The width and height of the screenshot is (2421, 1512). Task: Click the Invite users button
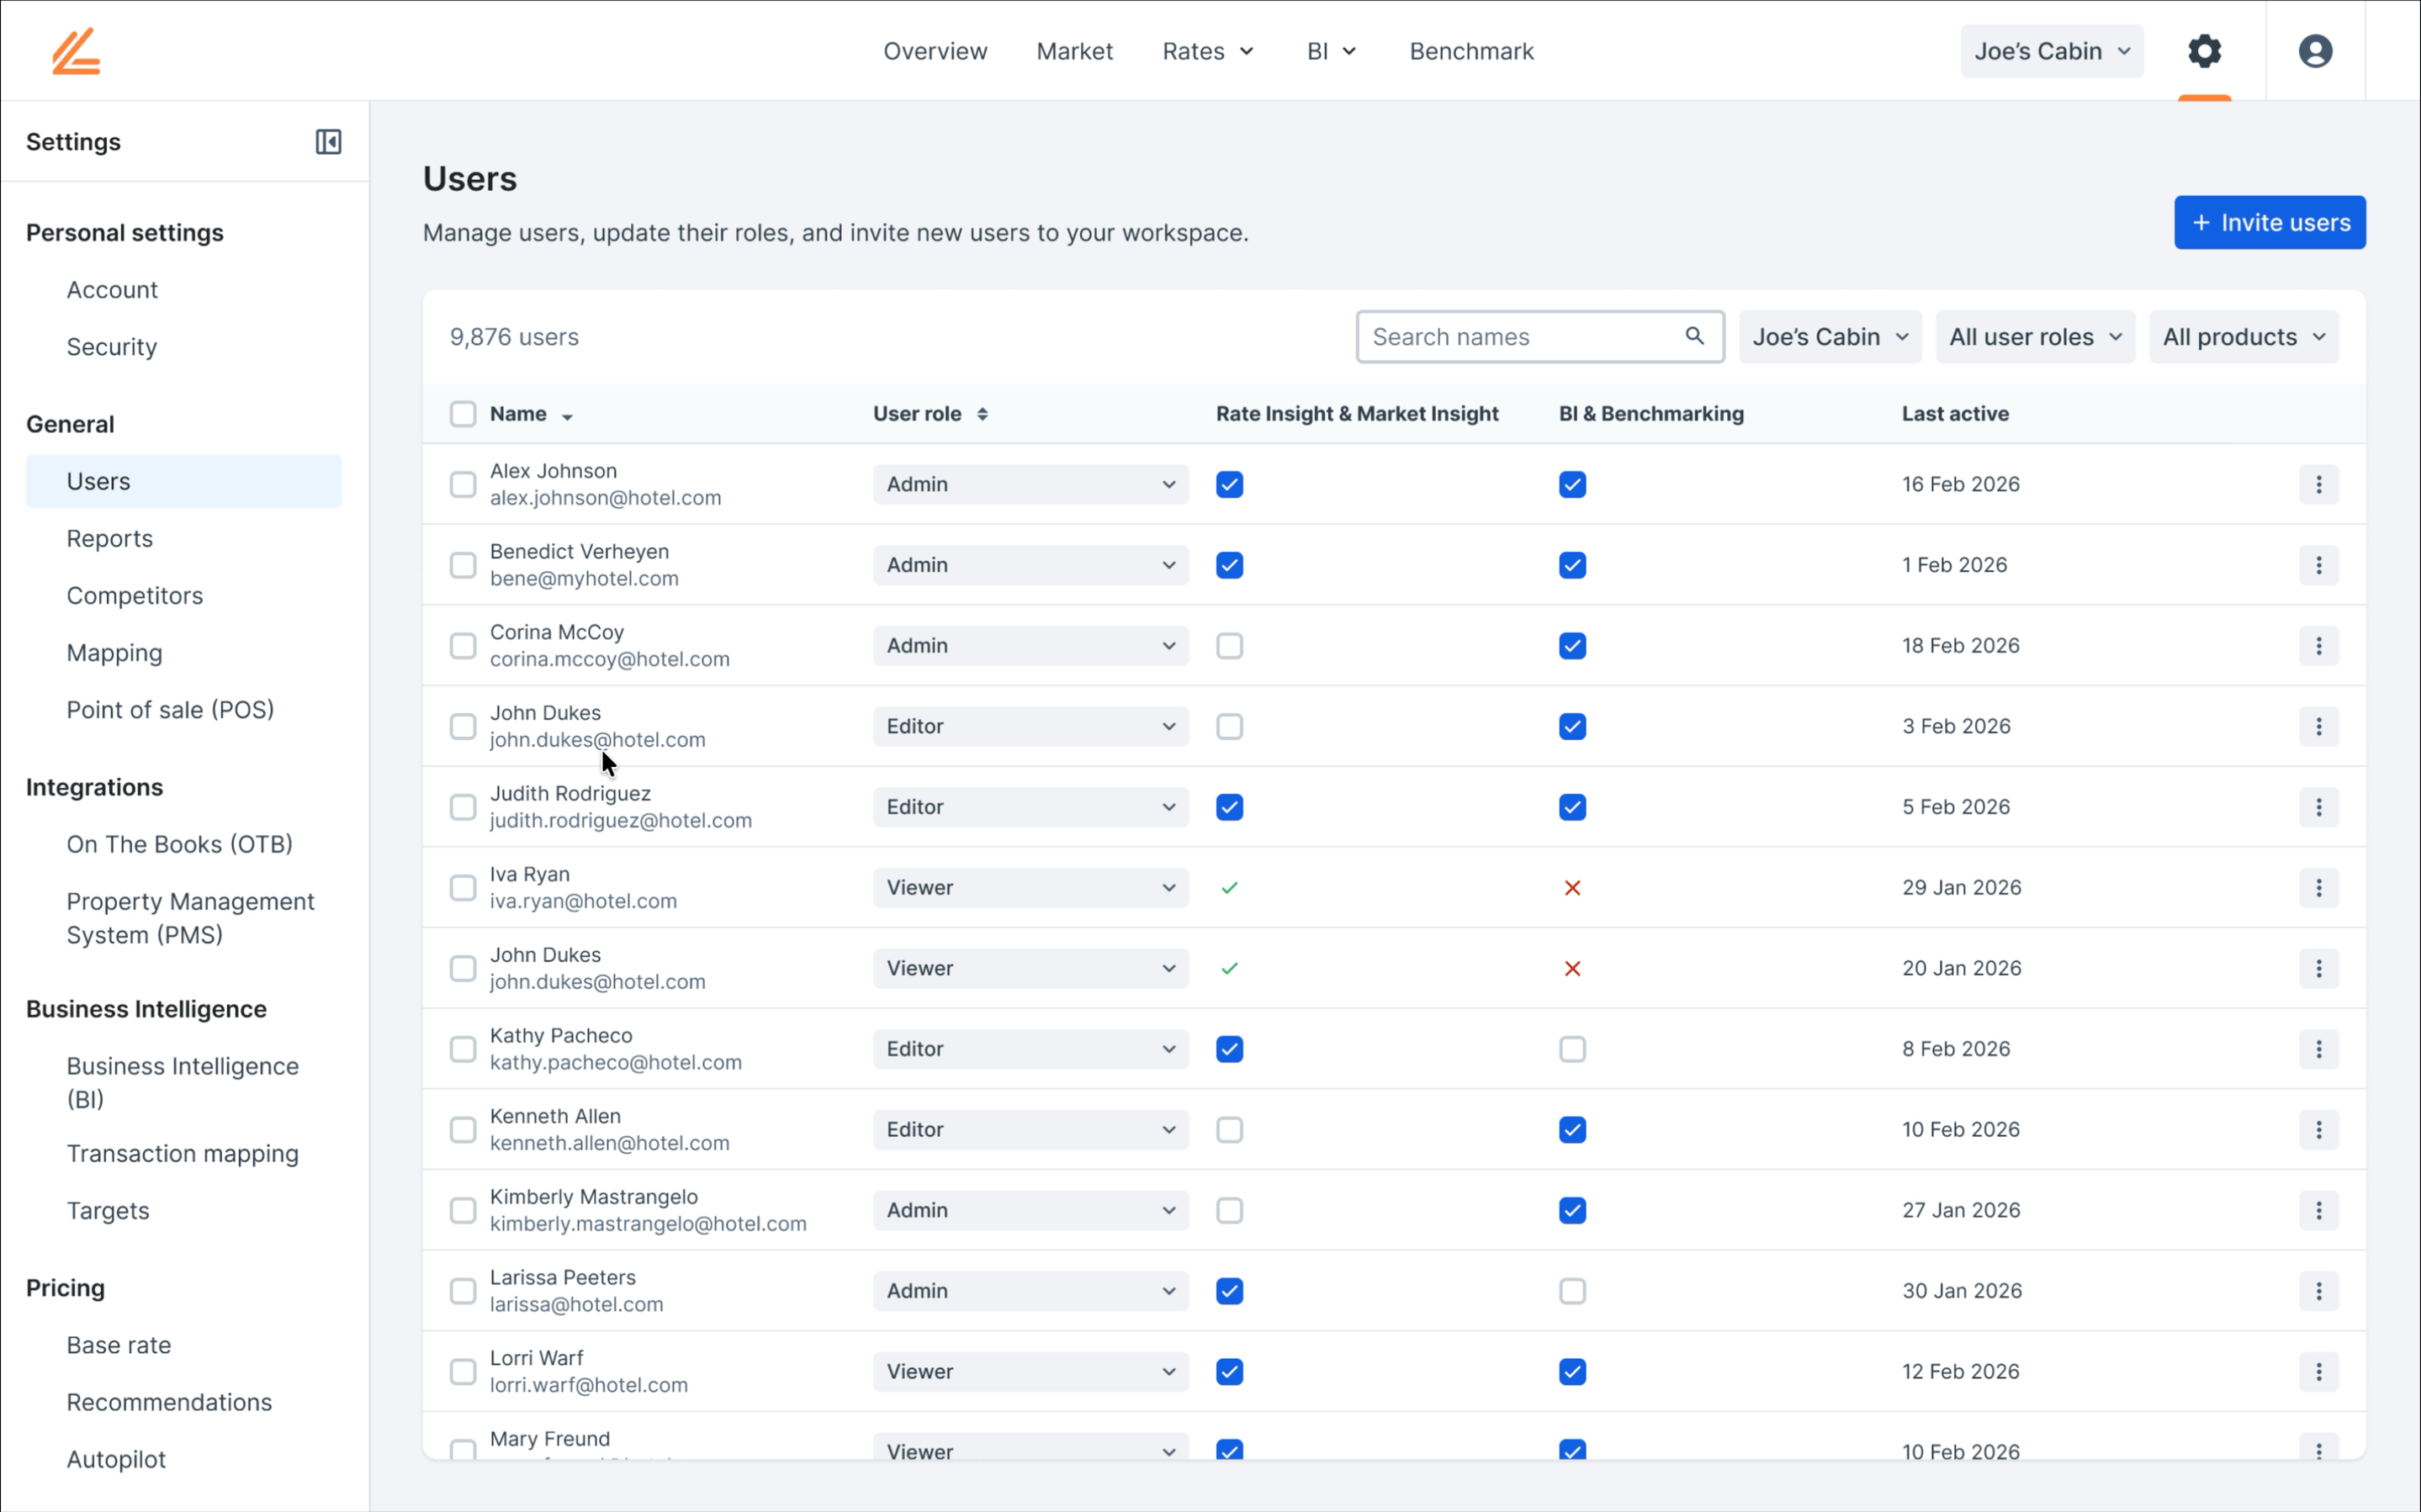(x=2269, y=222)
